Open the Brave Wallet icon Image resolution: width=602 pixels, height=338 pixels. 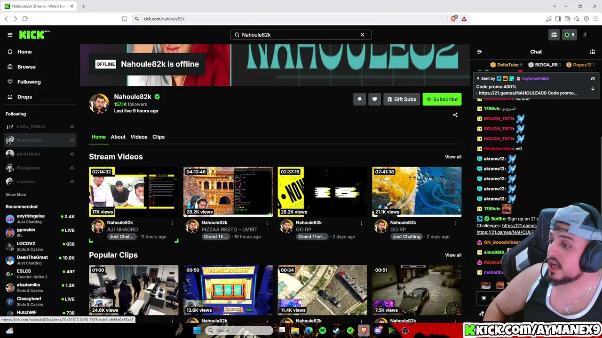pos(567,19)
